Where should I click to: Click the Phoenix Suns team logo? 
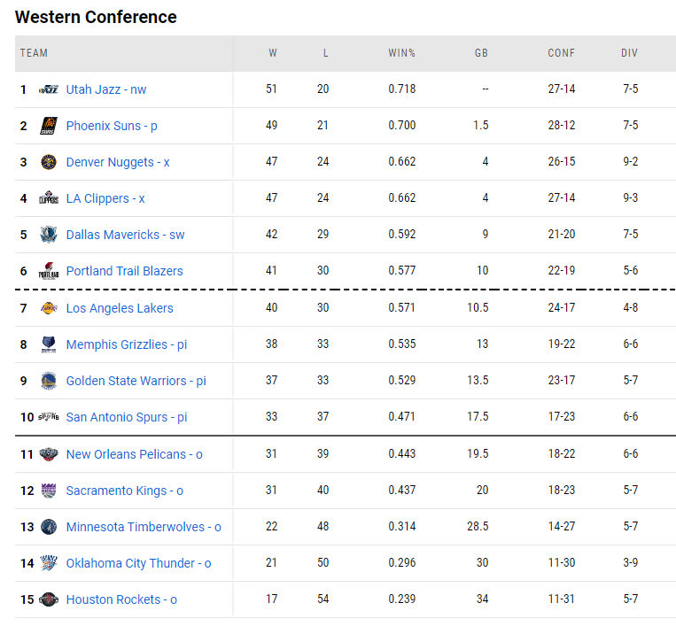[x=49, y=126]
